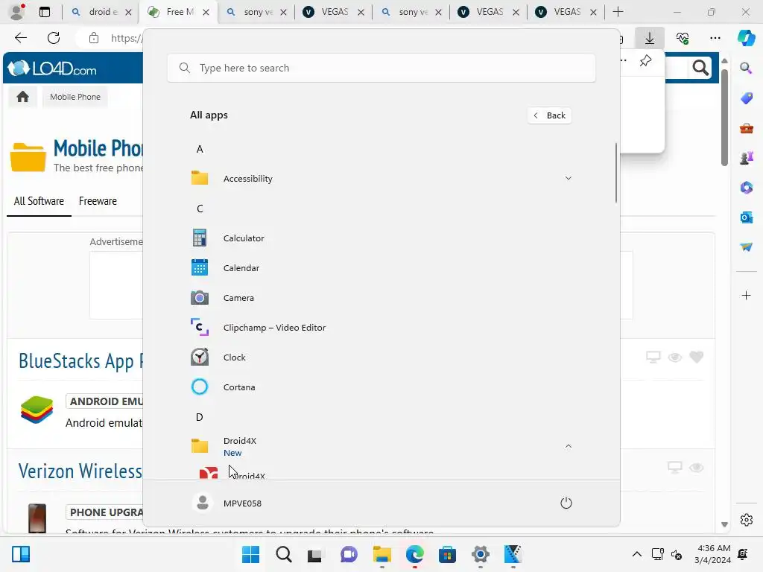The height and width of the screenshot is (572, 763).
Task: Select the All Software tab on LO4D
Action: click(39, 201)
